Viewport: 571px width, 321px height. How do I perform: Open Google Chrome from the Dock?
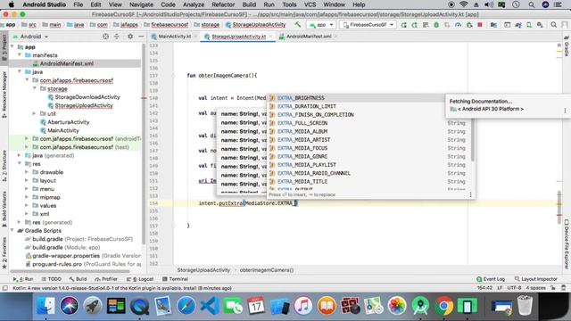443,305
